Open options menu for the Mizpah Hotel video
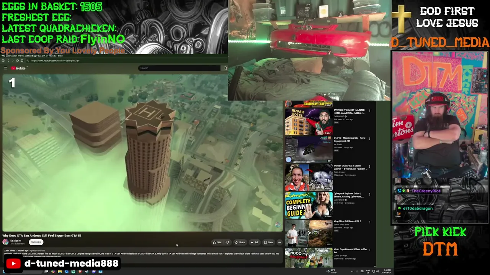 370,111
